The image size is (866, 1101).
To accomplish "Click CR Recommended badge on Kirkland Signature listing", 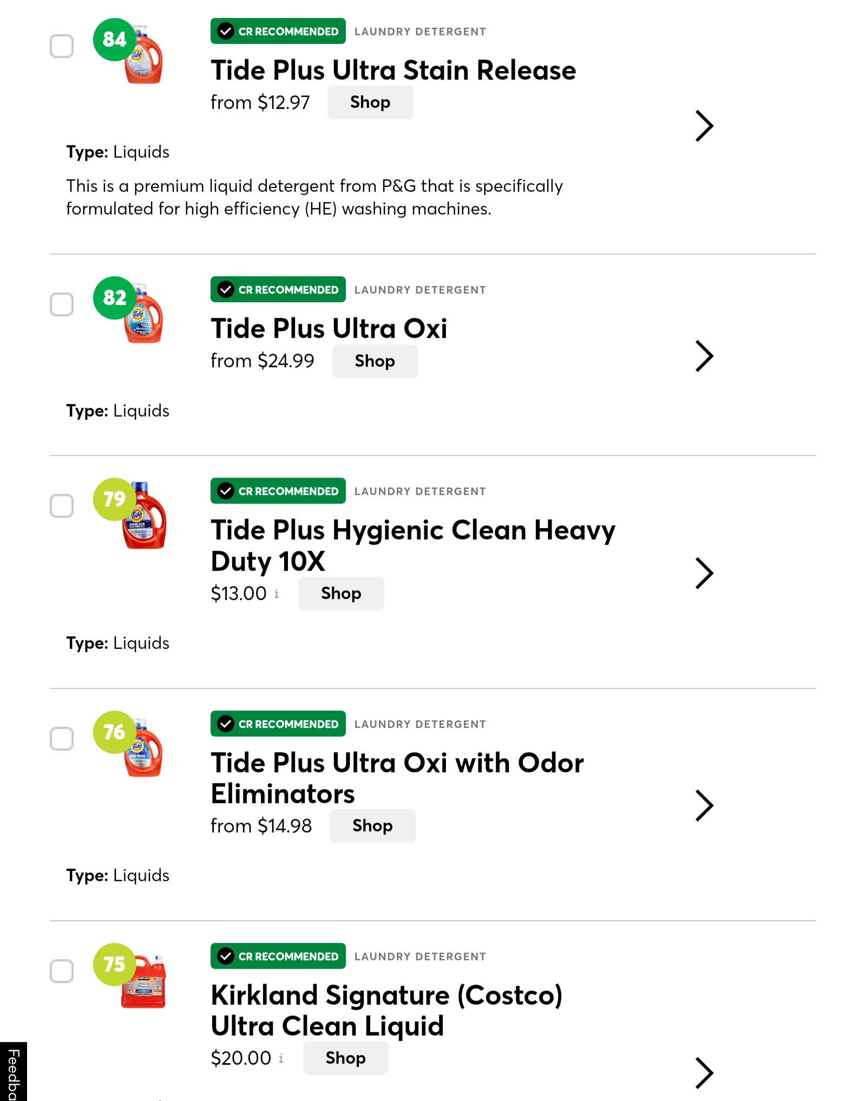I will coord(278,956).
